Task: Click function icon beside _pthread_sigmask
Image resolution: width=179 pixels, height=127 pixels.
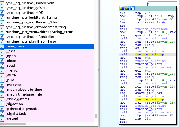Action: point(2,109)
